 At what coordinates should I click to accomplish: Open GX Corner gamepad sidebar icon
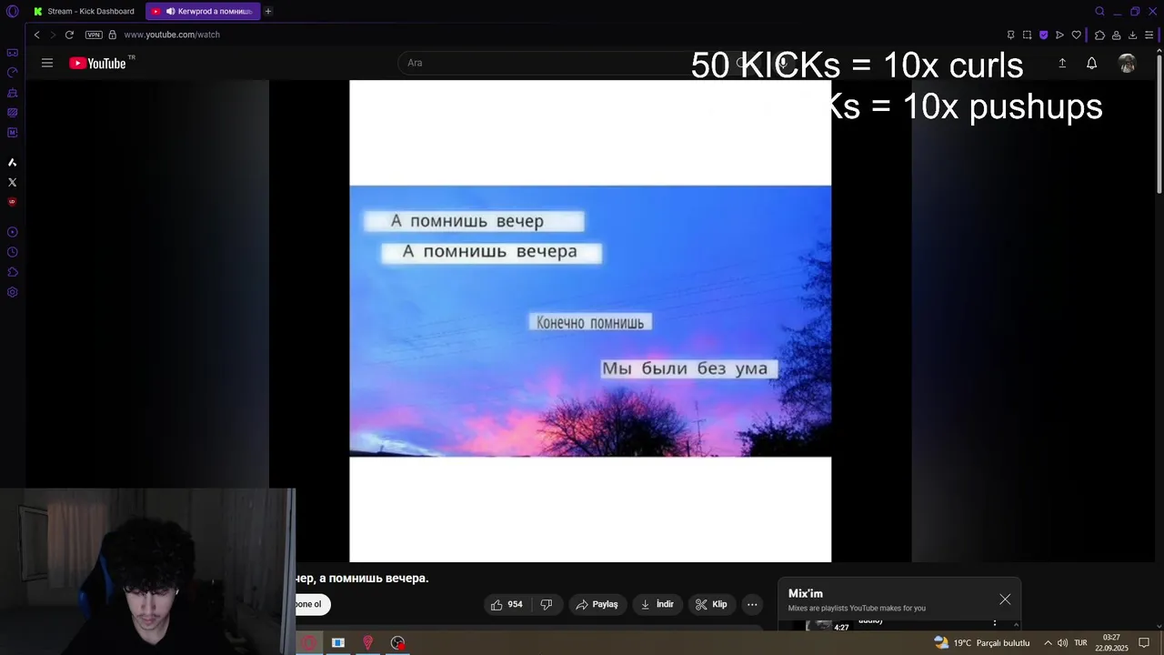point(12,53)
